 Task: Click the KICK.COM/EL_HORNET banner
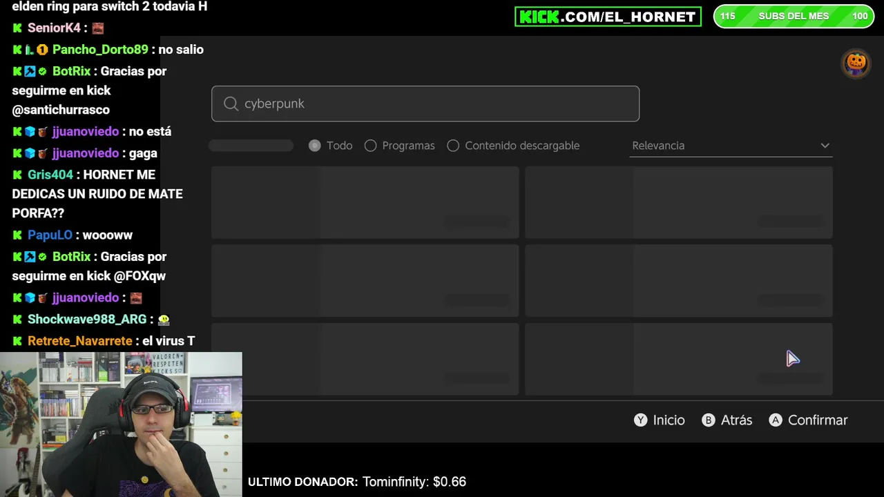coord(608,17)
